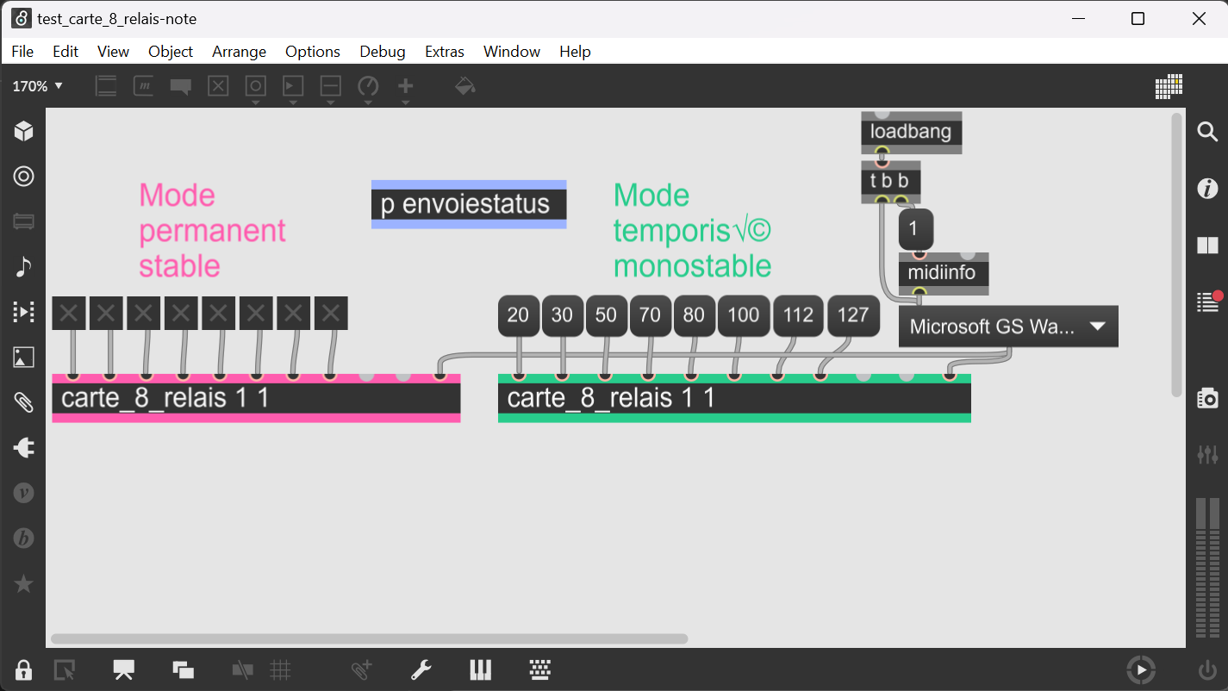Click the search magnifier icon
1228x691 pixels.
pos(1207,131)
